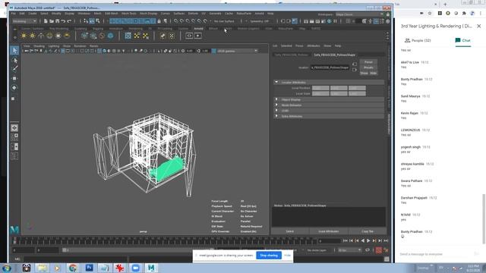Open the Windows menu in Maya

tap(84, 14)
